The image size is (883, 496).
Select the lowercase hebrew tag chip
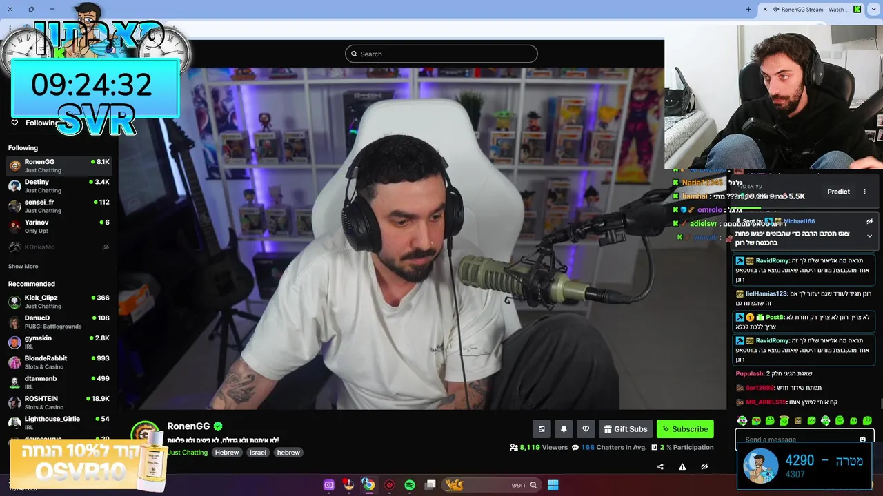tap(288, 453)
